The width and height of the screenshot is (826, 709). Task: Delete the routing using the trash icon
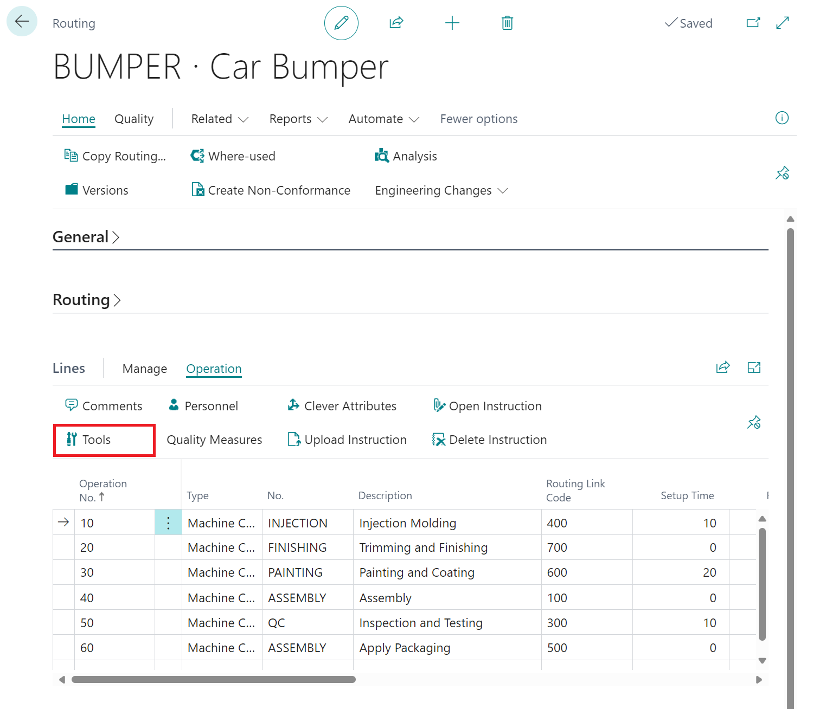(507, 23)
